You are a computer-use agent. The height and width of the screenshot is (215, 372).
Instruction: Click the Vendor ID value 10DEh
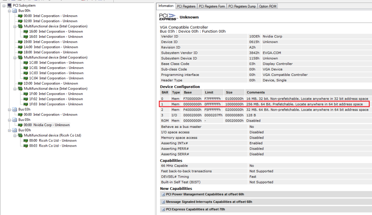tap(254, 37)
